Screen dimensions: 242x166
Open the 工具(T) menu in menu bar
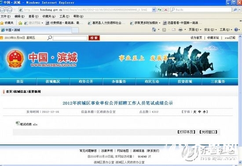coord(64,16)
